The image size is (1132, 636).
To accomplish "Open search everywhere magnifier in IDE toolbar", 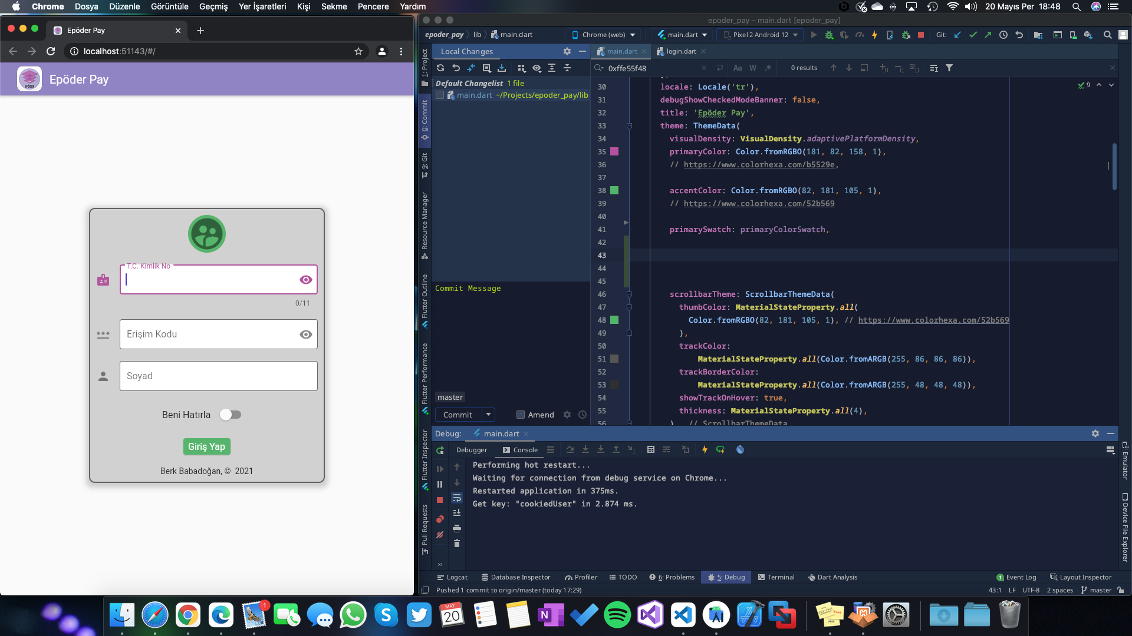I will (1108, 35).
